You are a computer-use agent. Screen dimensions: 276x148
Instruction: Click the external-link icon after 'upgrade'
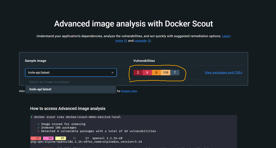[149, 41]
